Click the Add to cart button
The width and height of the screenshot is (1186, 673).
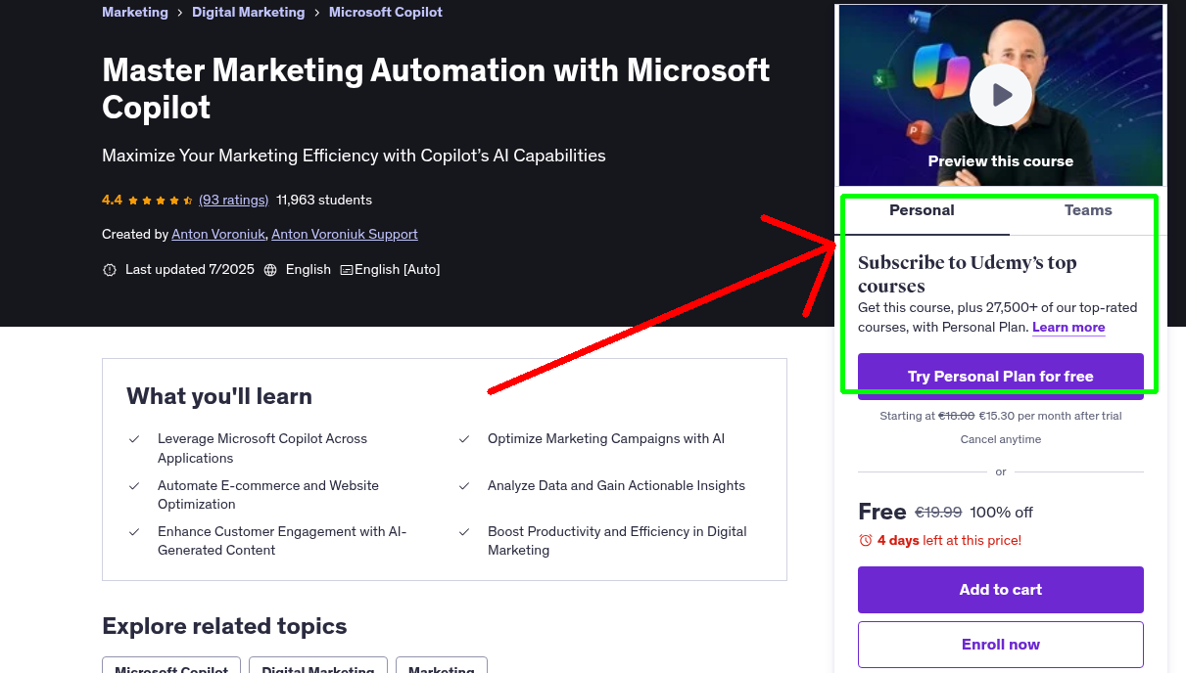click(1001, 590)
